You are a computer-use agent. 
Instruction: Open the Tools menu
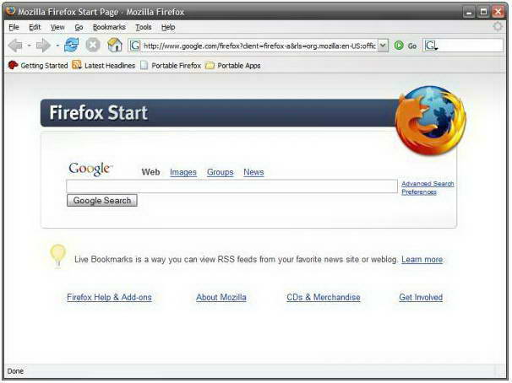[144, 27]
